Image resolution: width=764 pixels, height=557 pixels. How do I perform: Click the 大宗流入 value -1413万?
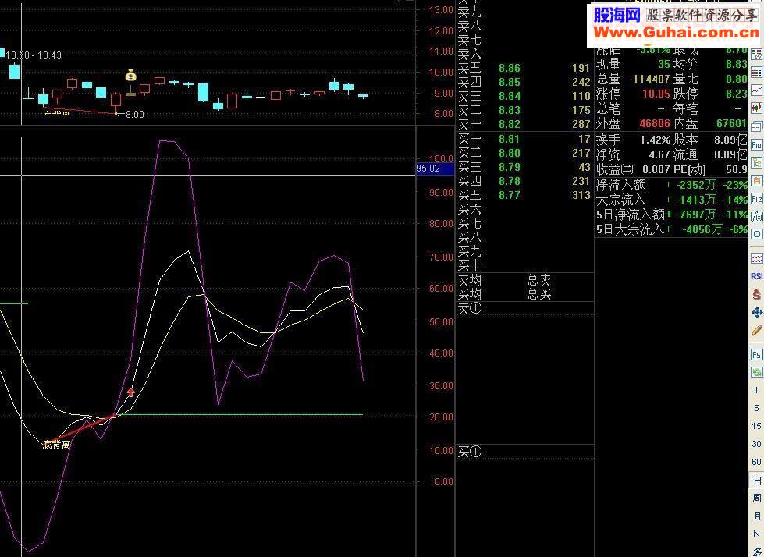click(696, 200)
